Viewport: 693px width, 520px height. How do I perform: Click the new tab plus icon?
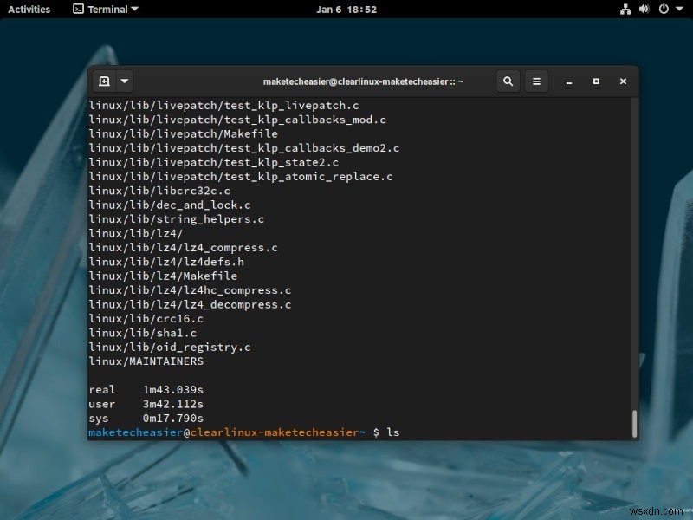click(105, 81)
